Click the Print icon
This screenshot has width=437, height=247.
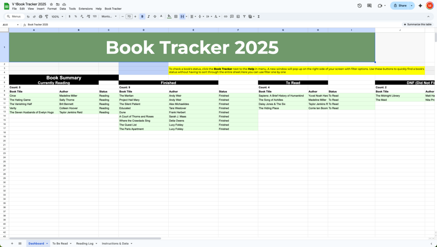[x=40, y=17]
